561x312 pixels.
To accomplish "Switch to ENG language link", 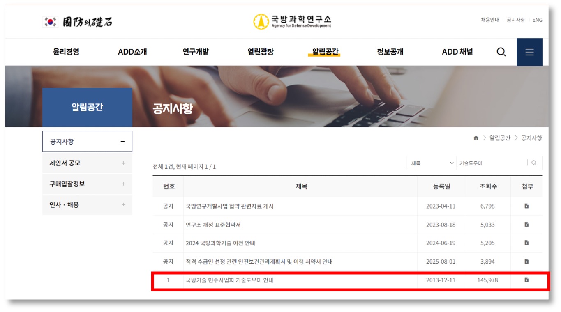I will pyautogui.click(x=537, y=20).
